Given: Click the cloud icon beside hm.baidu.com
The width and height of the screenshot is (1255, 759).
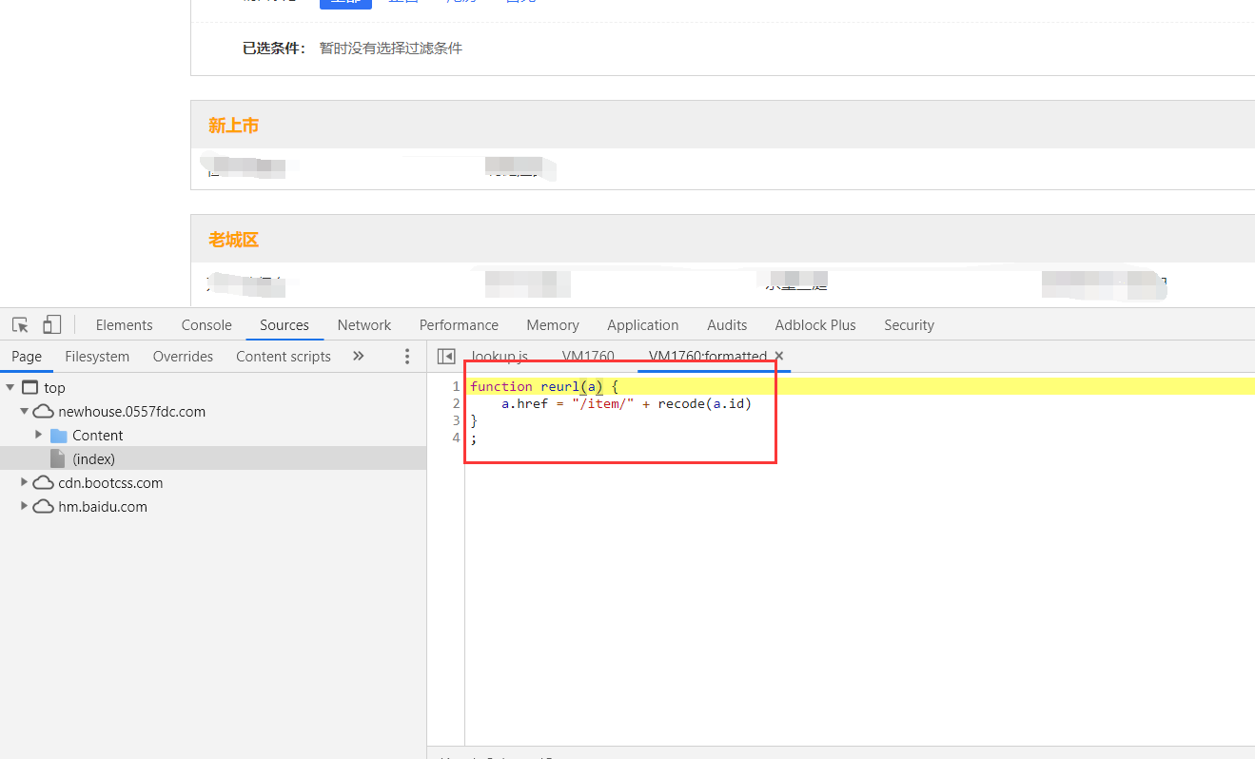Looking at the screenshot, I should point(44,507).
